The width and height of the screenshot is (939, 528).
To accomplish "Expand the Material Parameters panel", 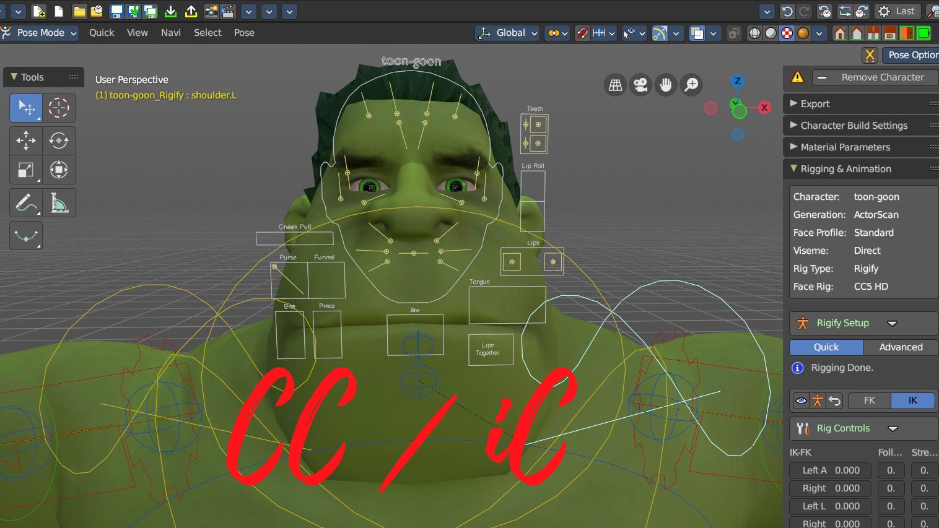I will 861,147.
